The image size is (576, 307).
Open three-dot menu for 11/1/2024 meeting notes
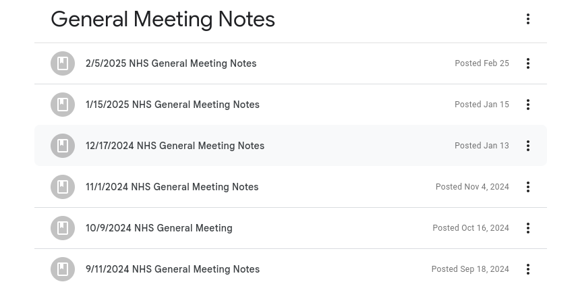528,187
